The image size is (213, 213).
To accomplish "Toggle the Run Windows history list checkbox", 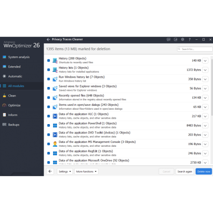I will [x=48, y=79].
